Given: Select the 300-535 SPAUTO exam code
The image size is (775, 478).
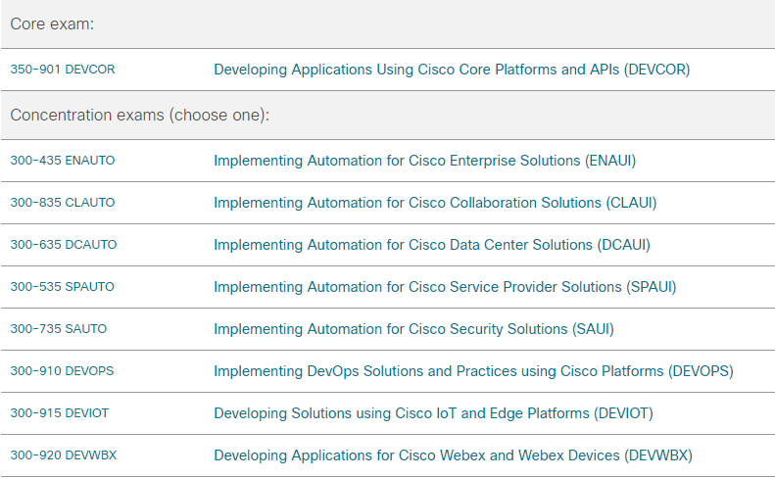Looking at the screenshot, I should point(63,287).
